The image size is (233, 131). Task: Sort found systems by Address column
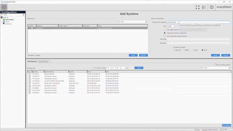38,72
